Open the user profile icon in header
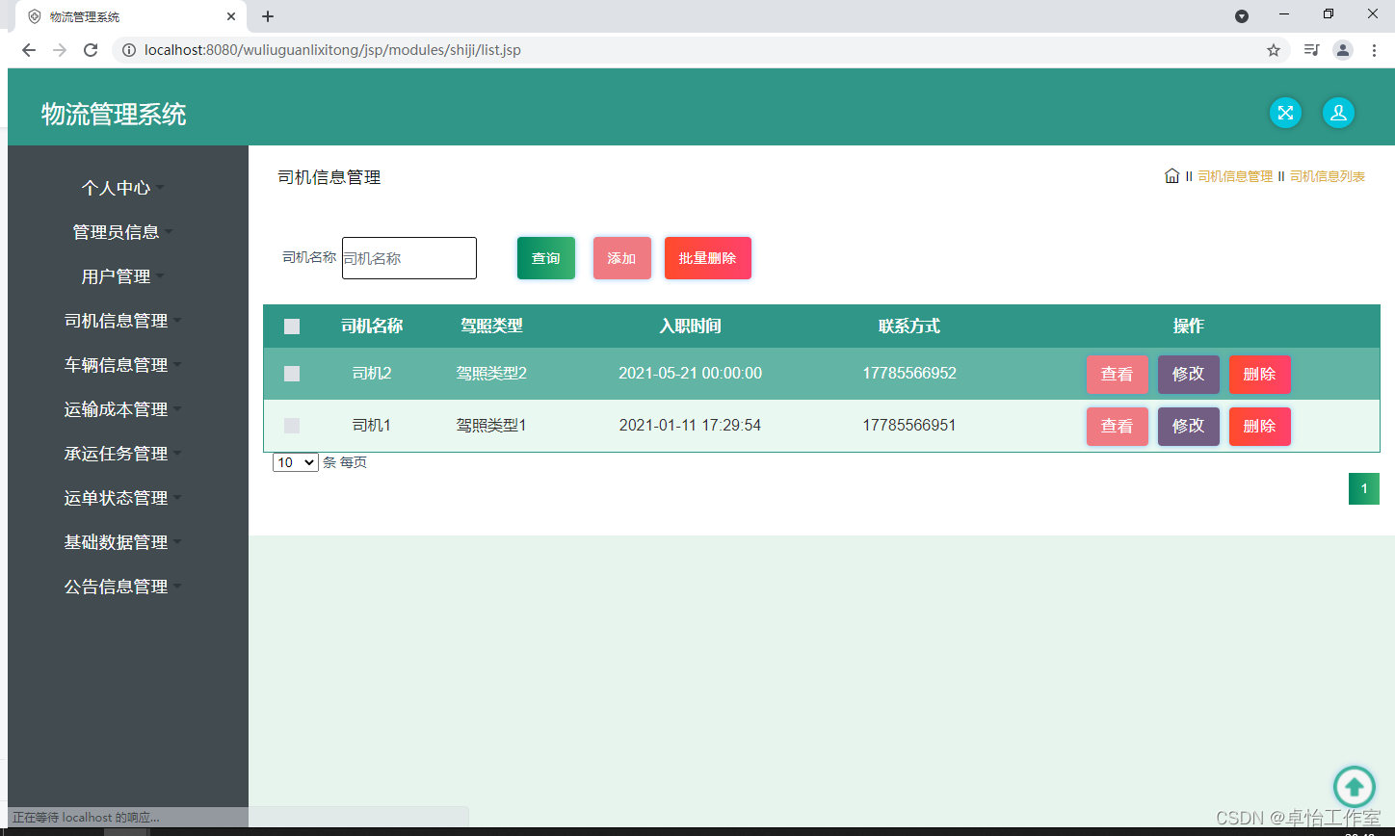1395x836 pixels. click(1338, 113)
